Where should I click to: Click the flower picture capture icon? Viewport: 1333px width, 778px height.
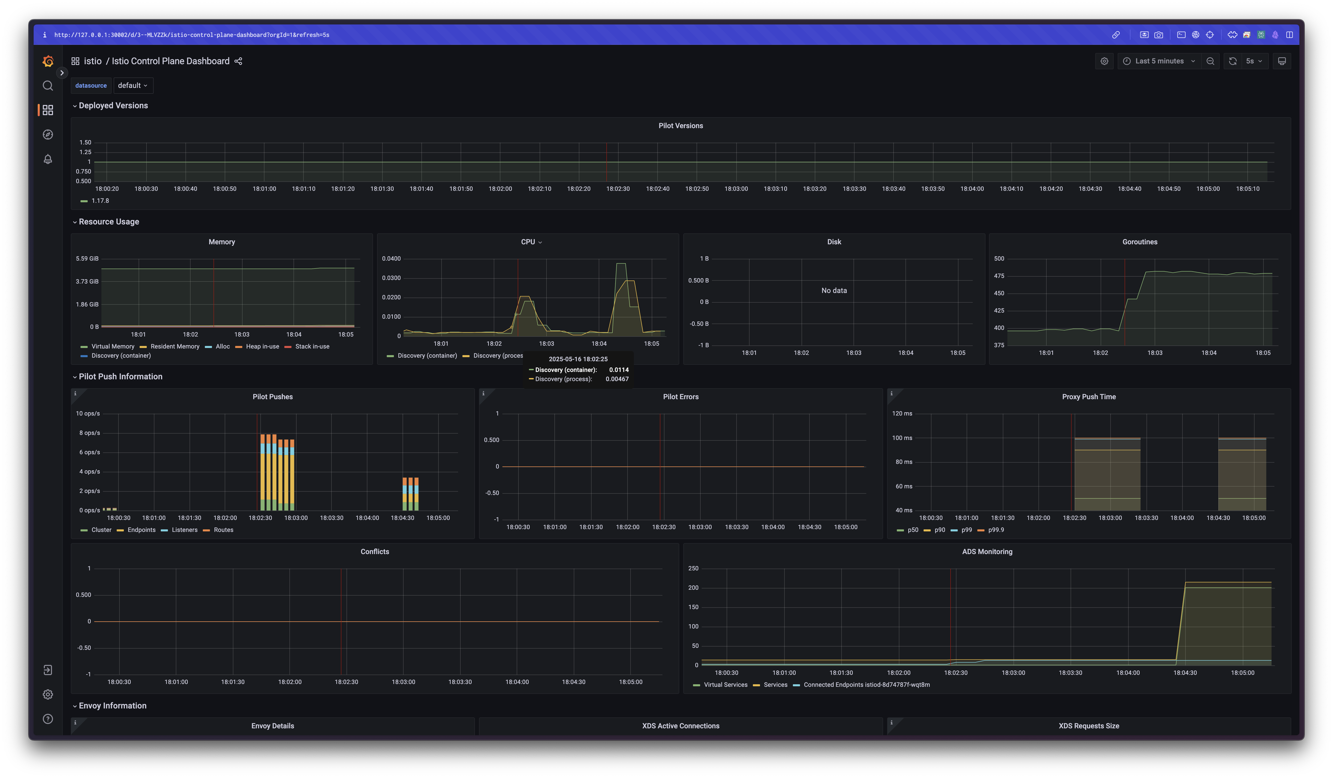pos(1144,35)
